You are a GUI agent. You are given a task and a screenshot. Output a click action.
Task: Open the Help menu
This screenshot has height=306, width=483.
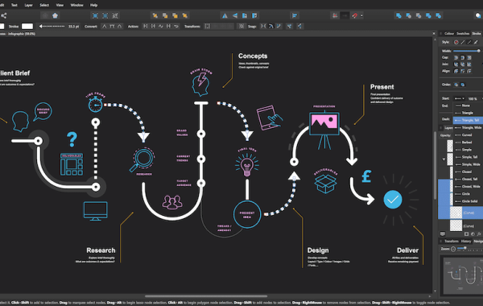(93, 5)
